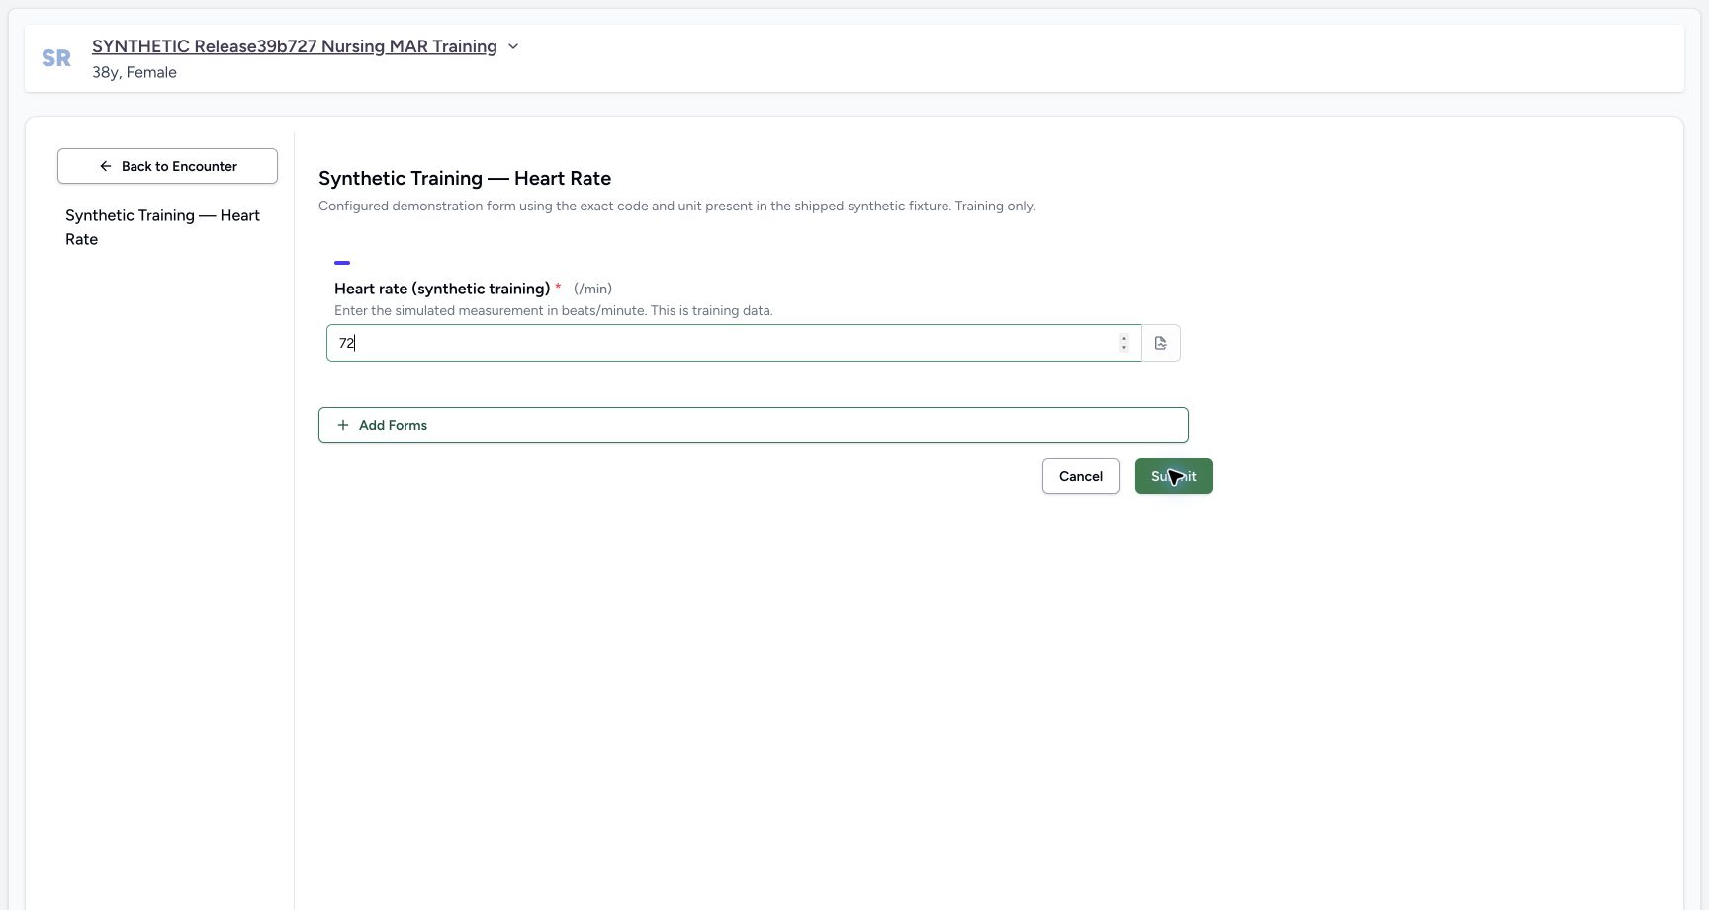Click the '(/min)' unit label
1709x910 pixels.
[x=592, y=289]
